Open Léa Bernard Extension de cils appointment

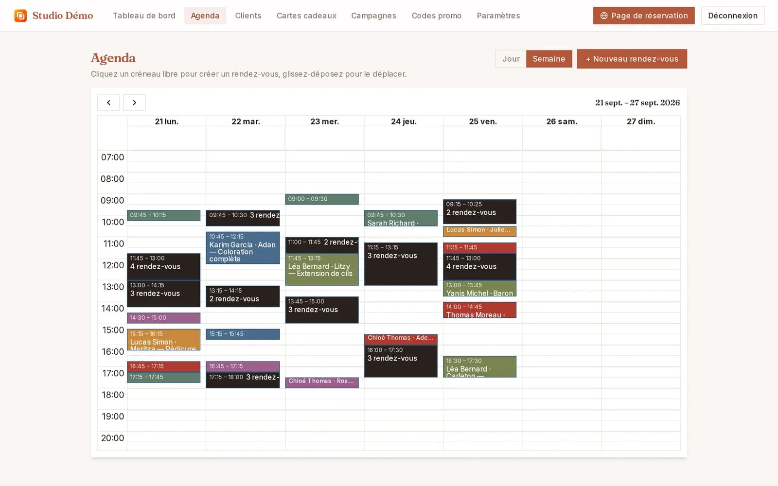tap(322, 270)
